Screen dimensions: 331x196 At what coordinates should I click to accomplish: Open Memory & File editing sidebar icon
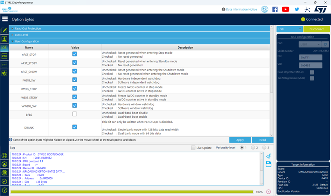tap(4, 30)
